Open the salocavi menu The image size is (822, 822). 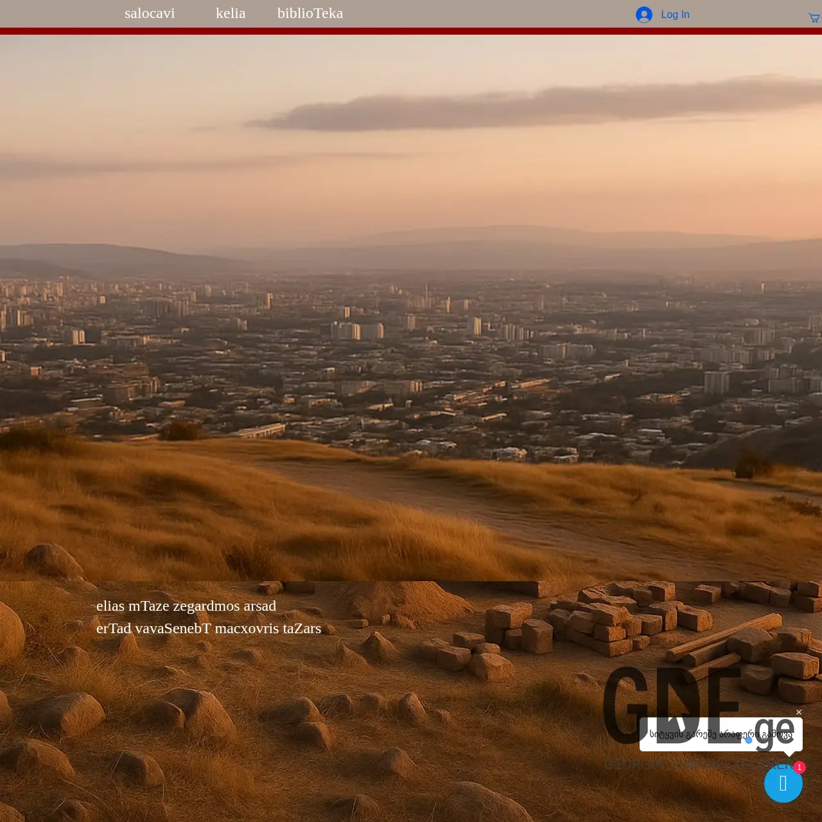150,13
